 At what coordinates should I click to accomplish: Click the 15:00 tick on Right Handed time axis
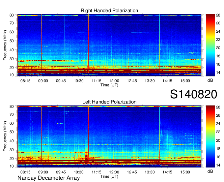[185, 81]
